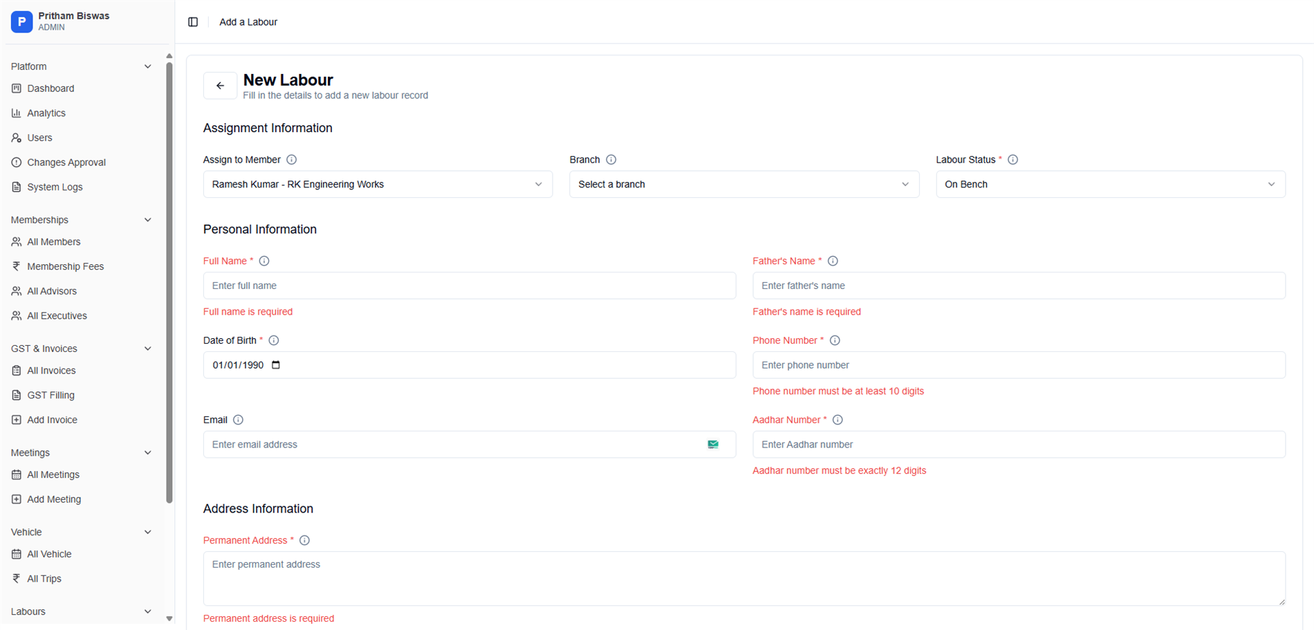Click info icon beside Aadhar Number
Image resolution: width=1314 pixels, height=630 pixels.
pos(838,420)
